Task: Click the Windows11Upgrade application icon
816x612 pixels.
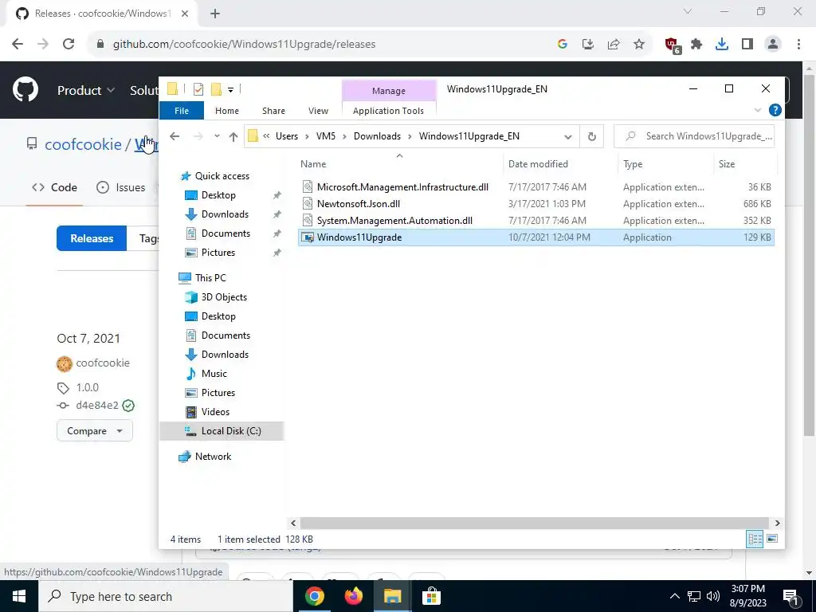Action: tap(308, 237)
